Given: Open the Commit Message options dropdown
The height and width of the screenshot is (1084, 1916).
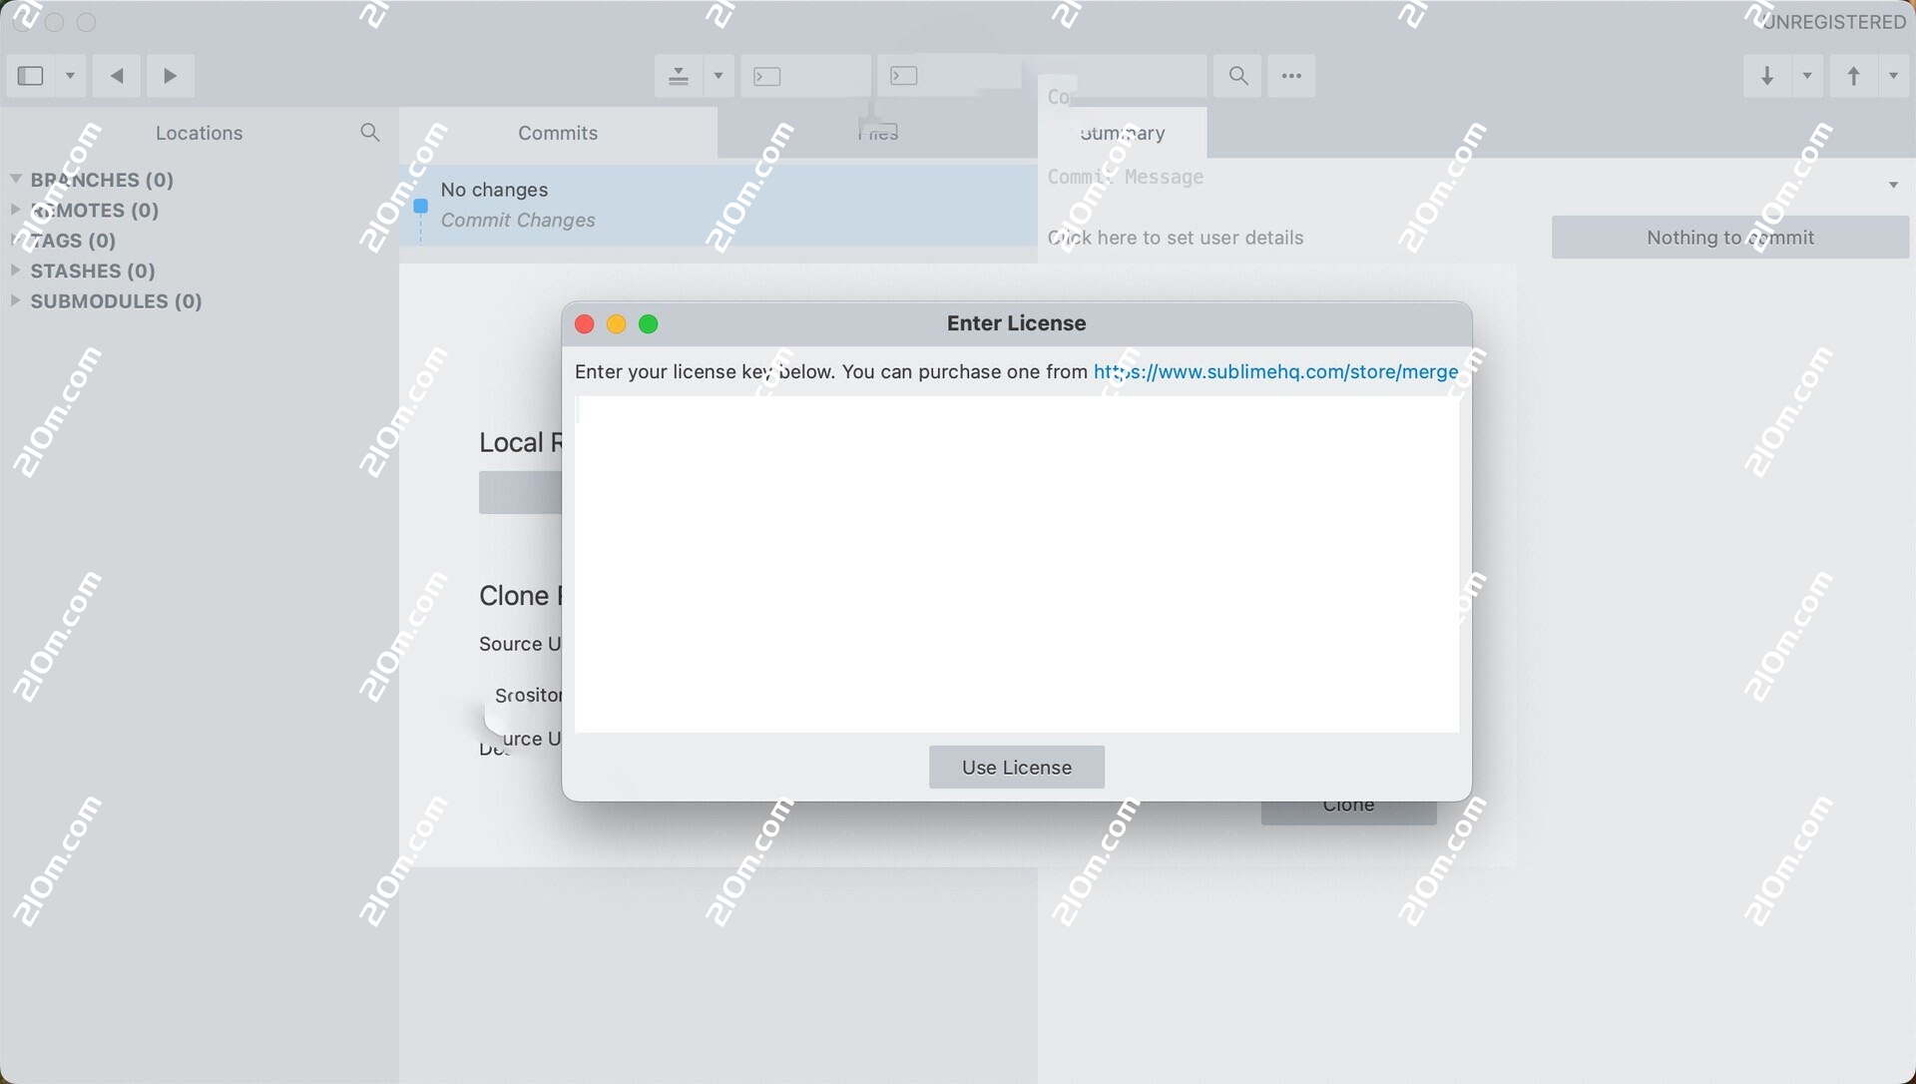Looking at the screenshot, I should (1893, 184).
